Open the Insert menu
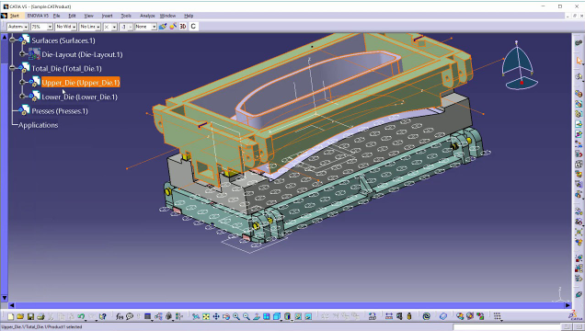The image size is (585, 331). click(x=107, y=16)
